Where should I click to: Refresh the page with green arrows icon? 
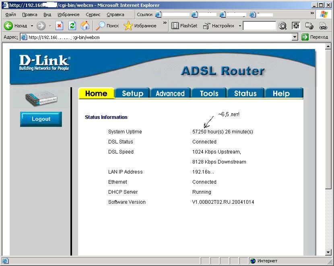[x=72, y=26]
